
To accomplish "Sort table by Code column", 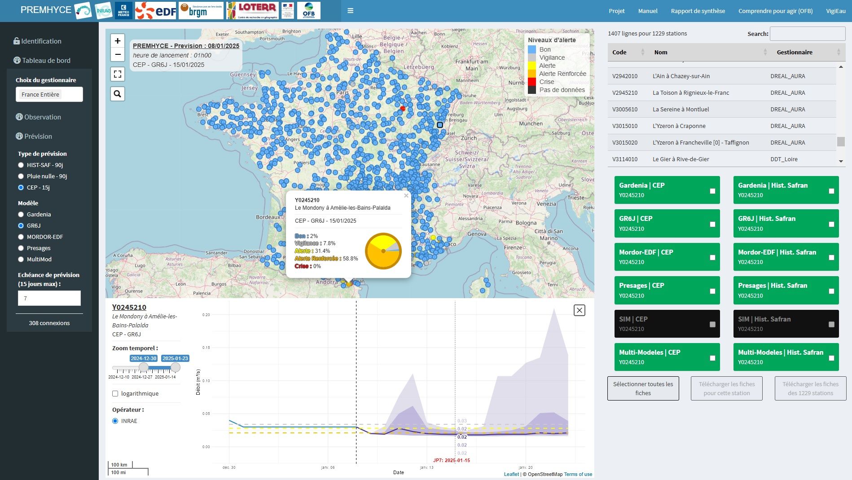I will coord(628,52).
